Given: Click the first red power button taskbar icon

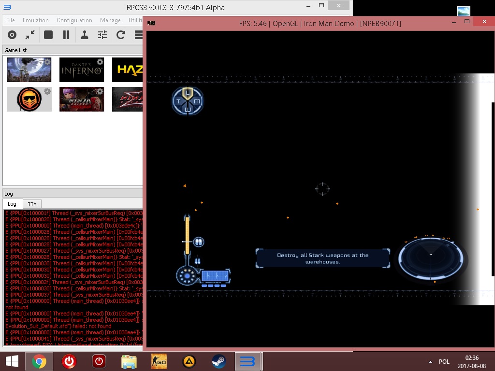Looking at the screenshot, I should [x=69, y=361].
